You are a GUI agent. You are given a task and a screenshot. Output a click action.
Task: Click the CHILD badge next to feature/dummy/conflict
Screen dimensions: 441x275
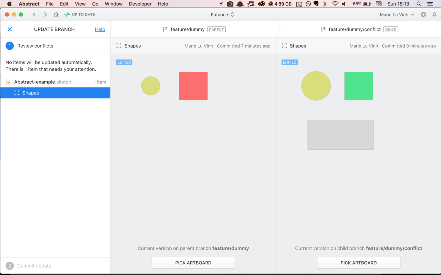point(391,29)
